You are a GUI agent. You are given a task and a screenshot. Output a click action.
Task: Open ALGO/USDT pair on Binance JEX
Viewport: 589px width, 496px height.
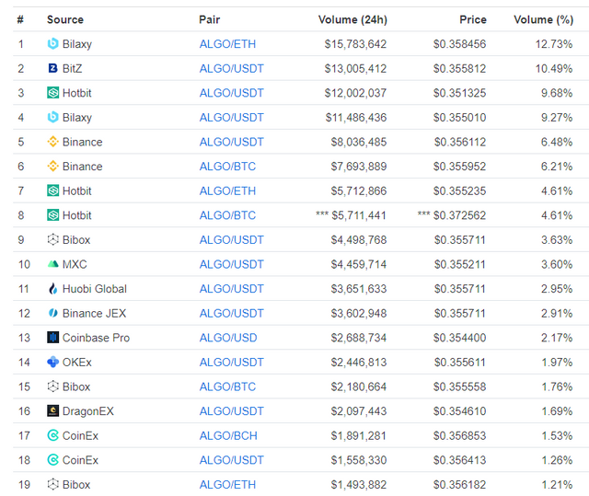point(231,313)
